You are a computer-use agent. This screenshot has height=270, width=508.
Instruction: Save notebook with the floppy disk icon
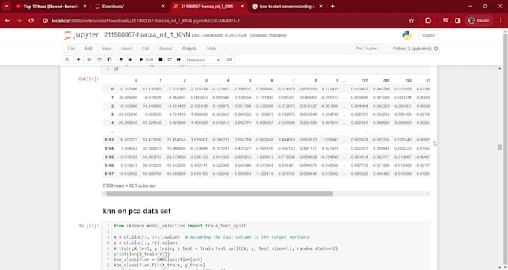click(x=67, y=60)
